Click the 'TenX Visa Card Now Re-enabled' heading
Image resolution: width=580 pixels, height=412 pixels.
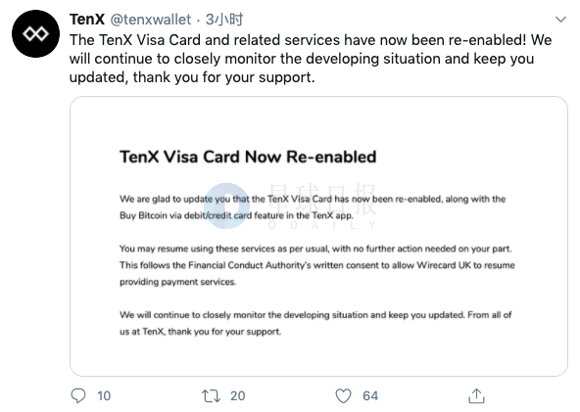click(x=248, y=157)
